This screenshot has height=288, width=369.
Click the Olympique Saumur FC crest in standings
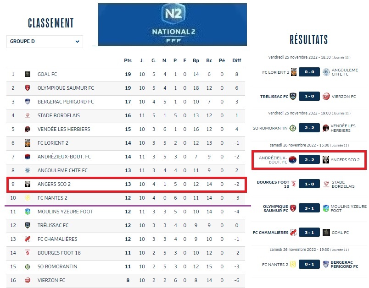click(x=28, y=88)
